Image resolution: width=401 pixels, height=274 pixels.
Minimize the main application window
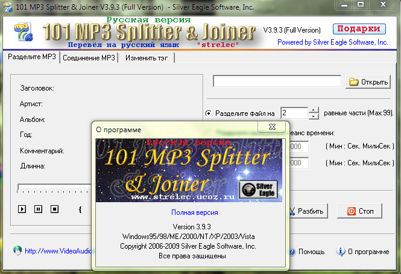tap(344, 5)
